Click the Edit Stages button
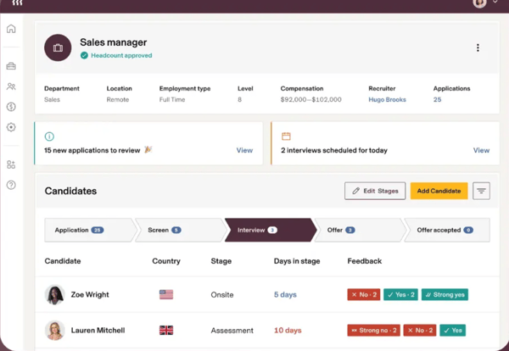509x351 pixels. point(375,191)
